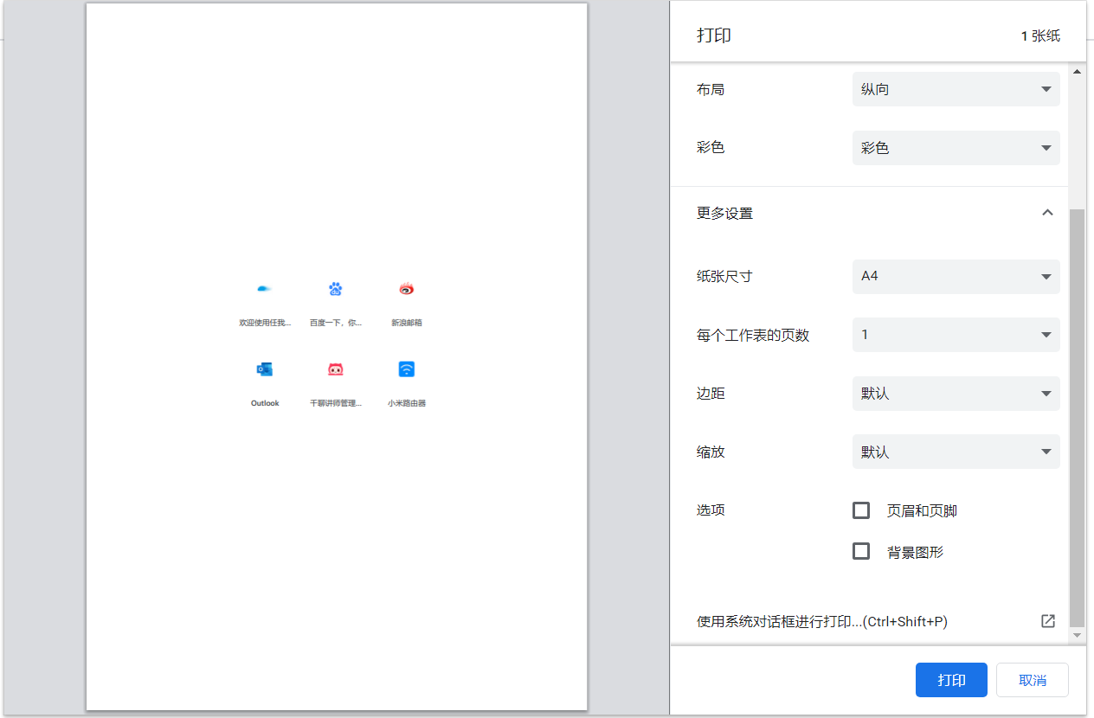The height and width of the screenshot is (718, 1094).
Task: Collapse the 更多设置 section
Action: tap(1047, 213)
